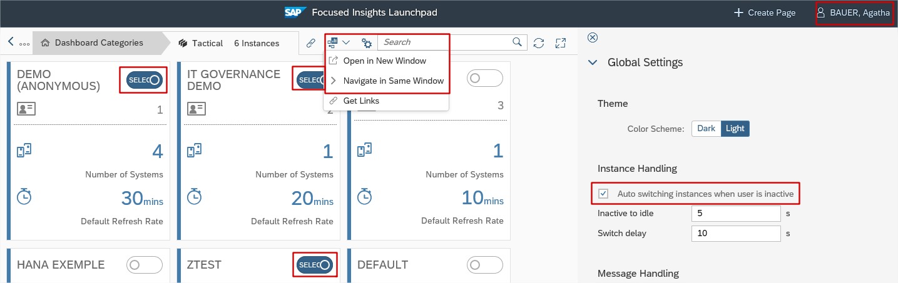The image size is (898, 283).
Task: Click the full screen expand icon
Action: (x=561, y=42)
